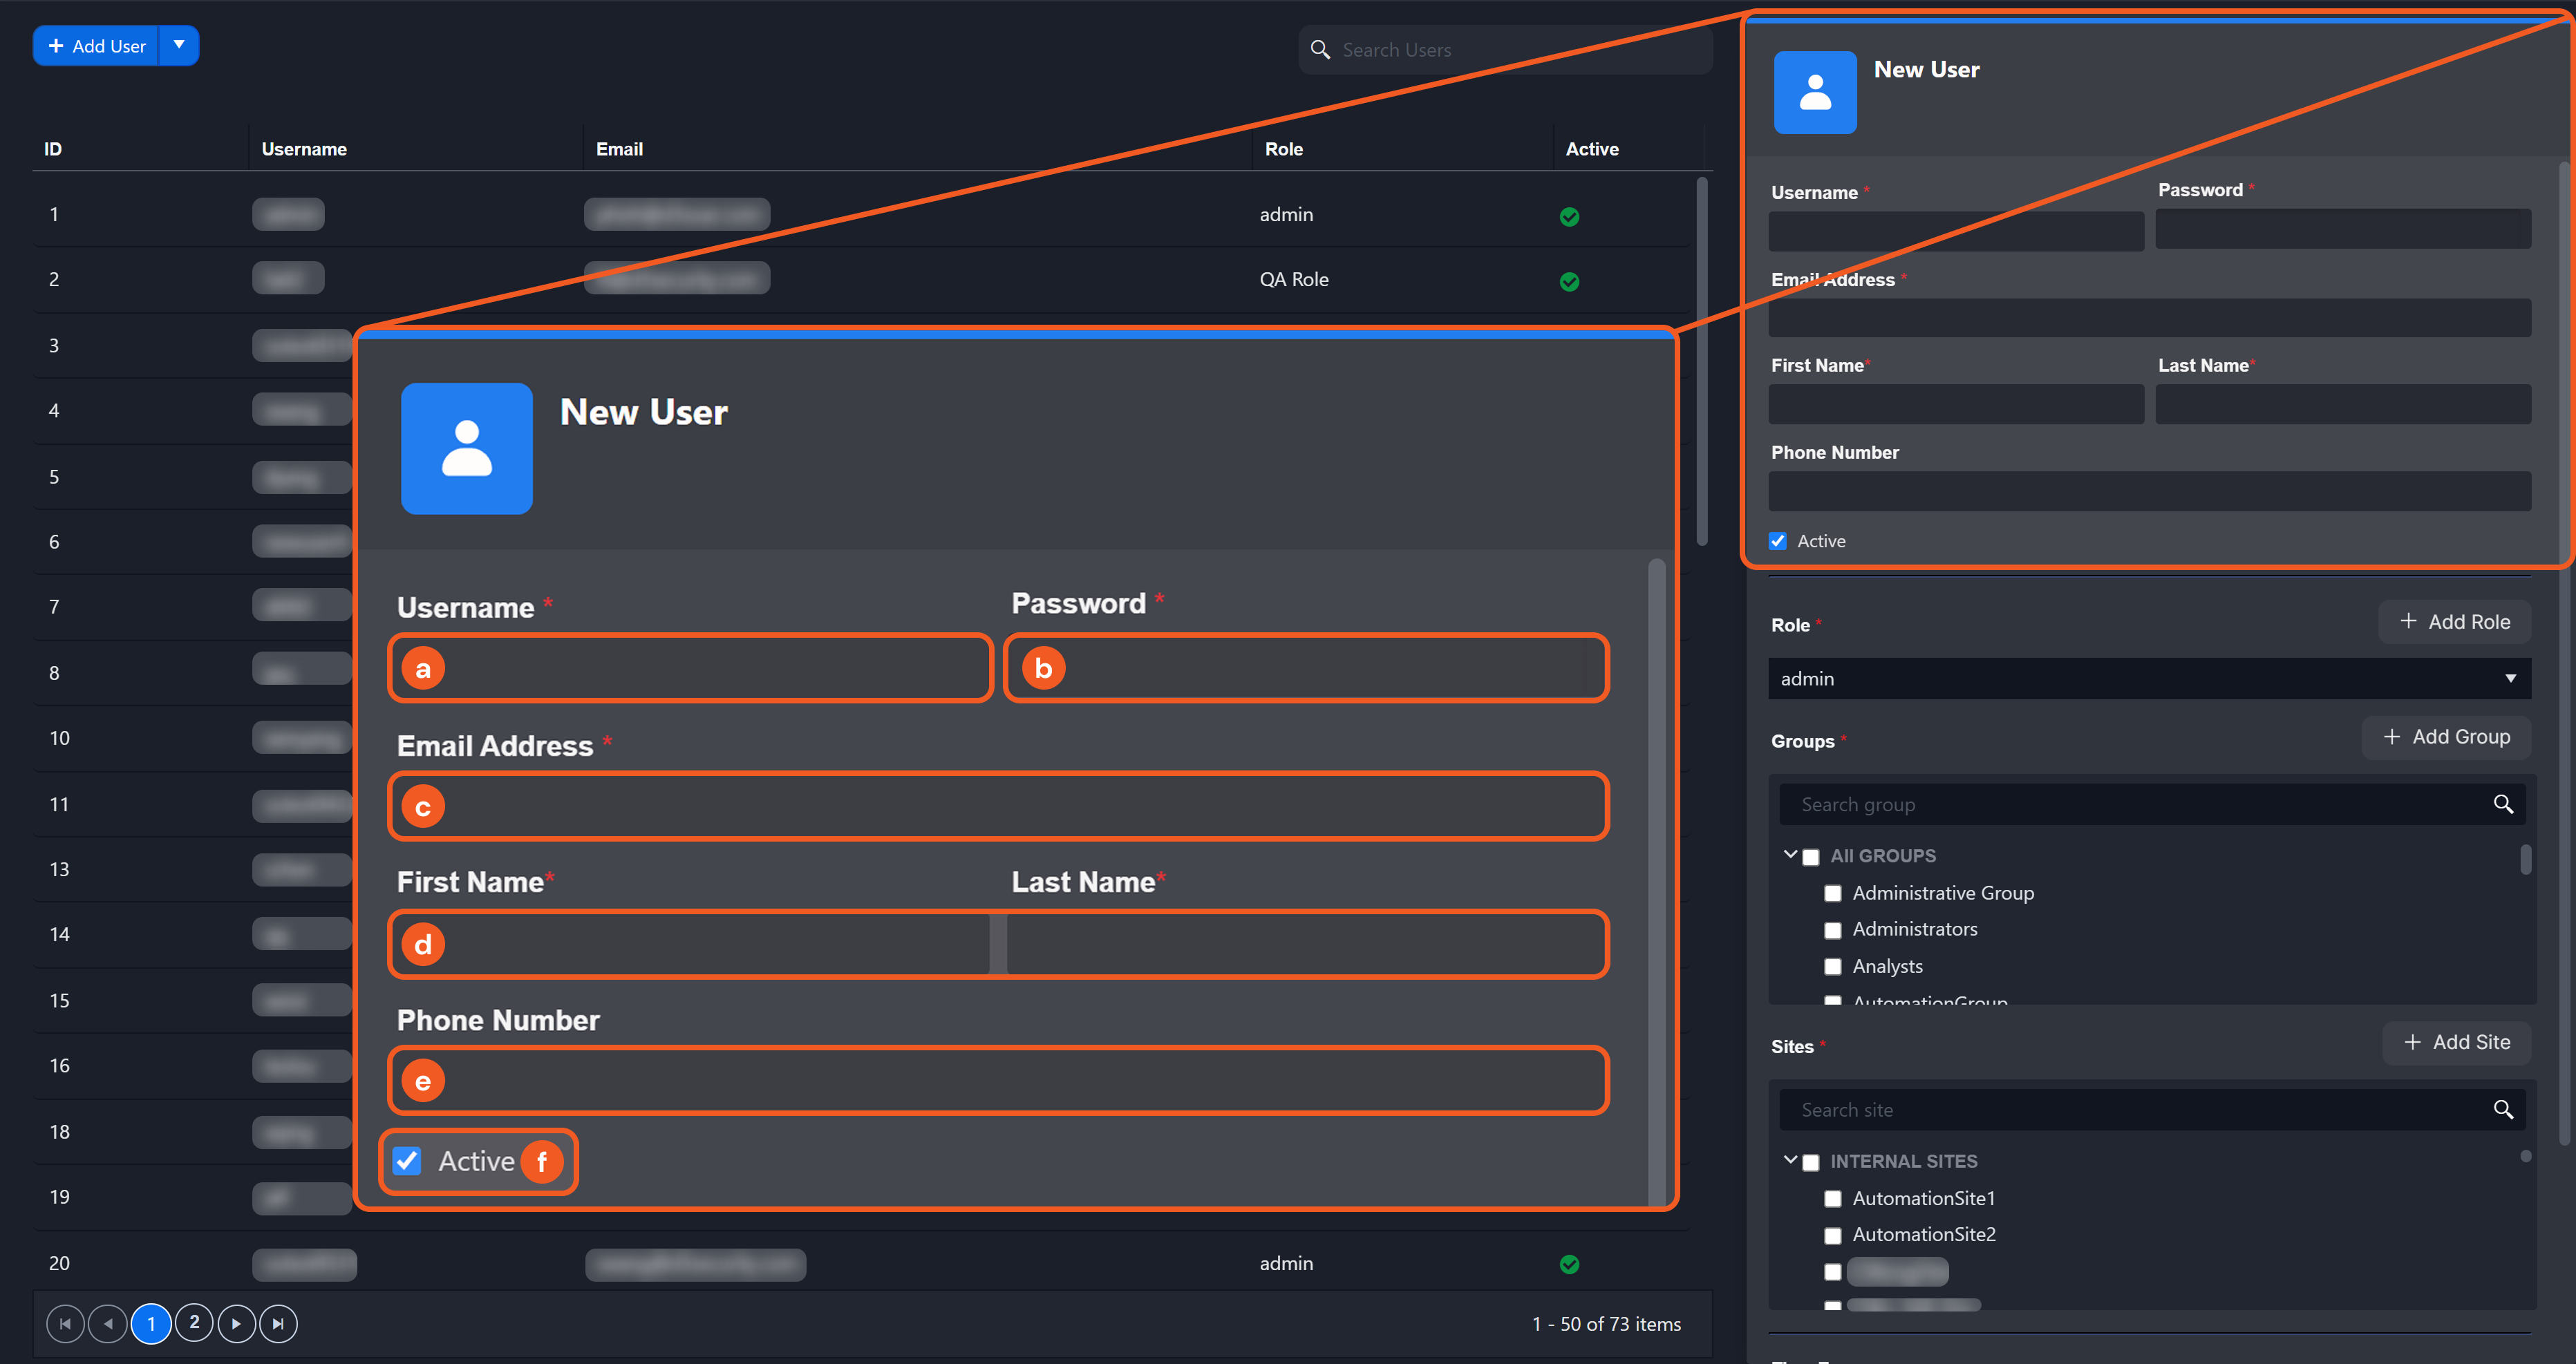
Task: Go to the next page arrow
Action: point(236,1323)
